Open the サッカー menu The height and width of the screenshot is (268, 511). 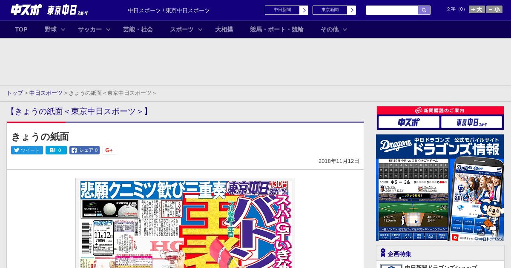pyautogui.click(x=90, y=29)
